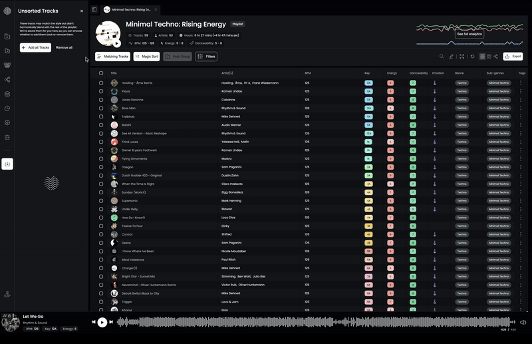This screenshot has width=532, height=344.
Task: Sort by the Danceability column header
Action: point(419,73)
